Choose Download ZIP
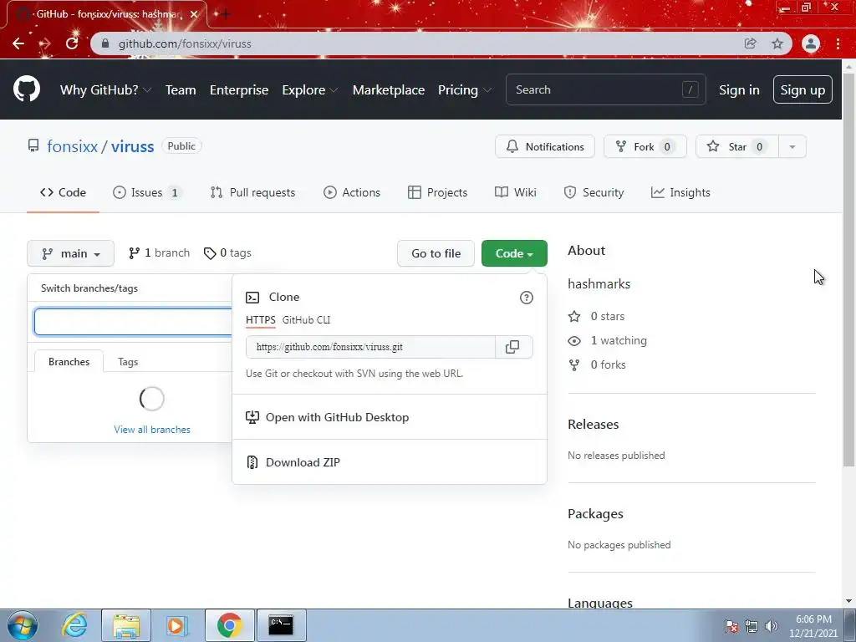856x642 pixels. (x=390, y=462)
